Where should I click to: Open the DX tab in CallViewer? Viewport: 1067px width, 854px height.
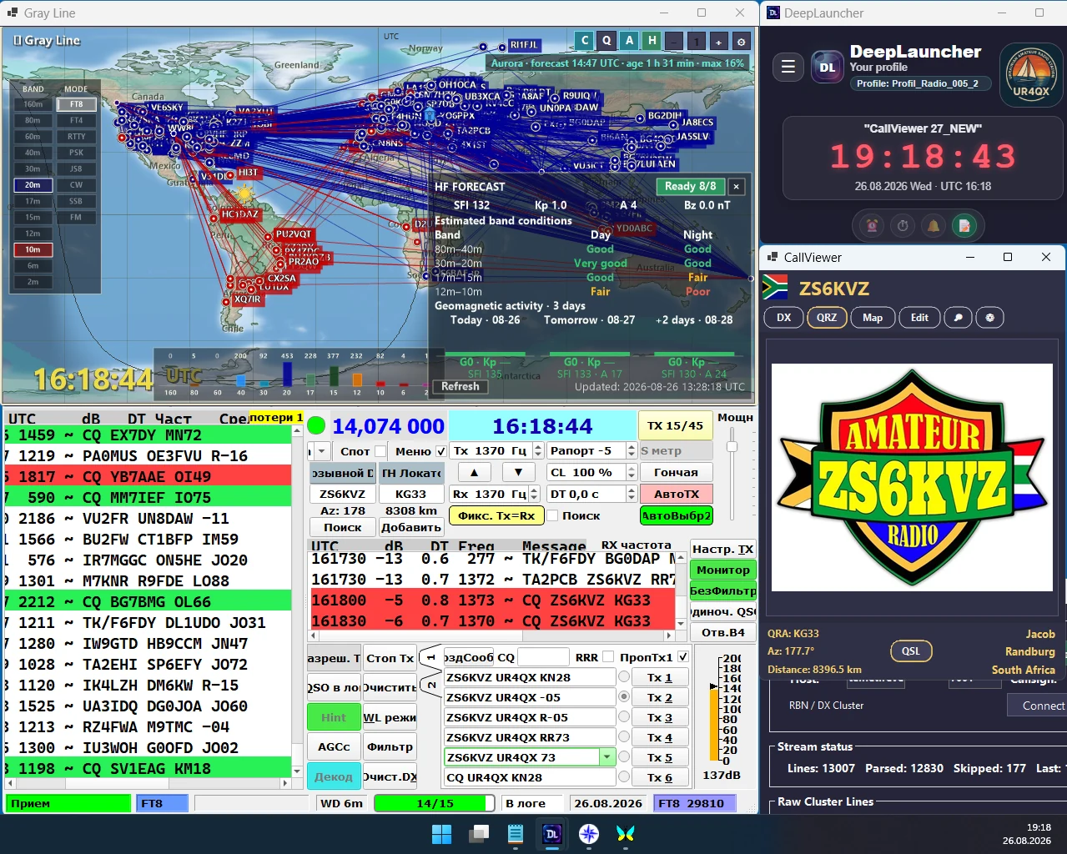click(784, 318)
